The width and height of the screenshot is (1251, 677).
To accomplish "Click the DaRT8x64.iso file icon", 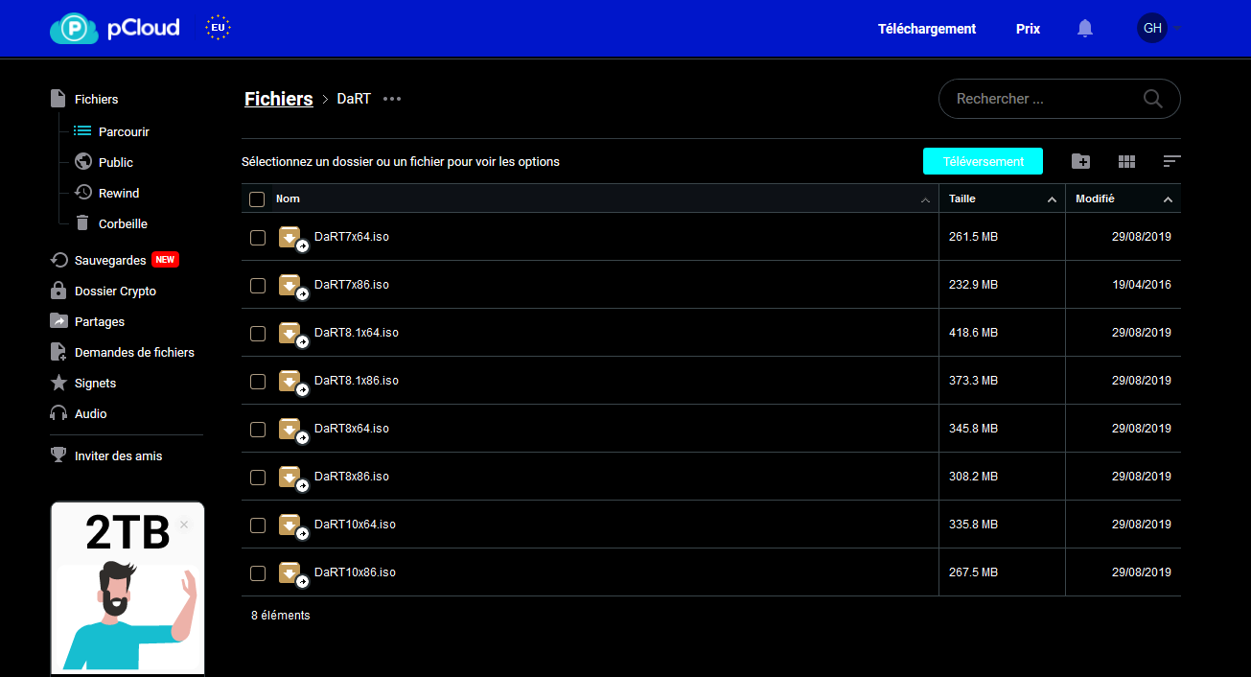I will [x=291, y=430].
